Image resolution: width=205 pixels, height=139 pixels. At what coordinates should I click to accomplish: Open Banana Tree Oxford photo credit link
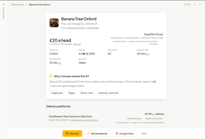(x=77, y=28)
